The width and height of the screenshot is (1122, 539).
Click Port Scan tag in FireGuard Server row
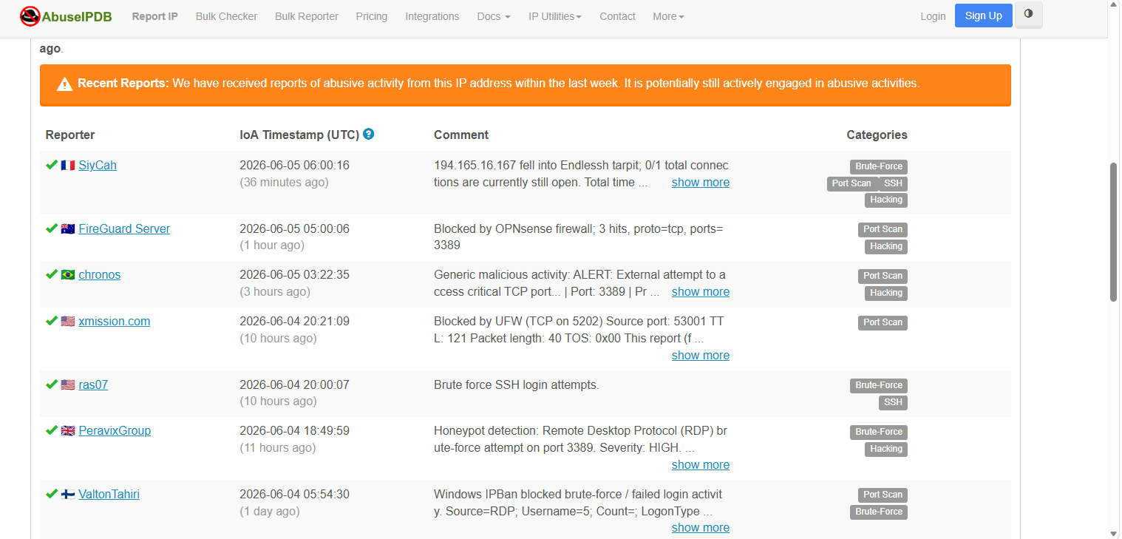[x=883, y=229]
